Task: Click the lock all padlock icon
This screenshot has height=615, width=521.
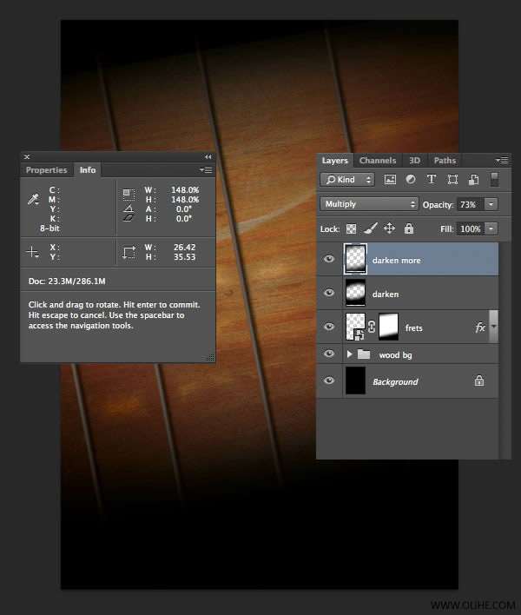Action: (x=408, y=228)
